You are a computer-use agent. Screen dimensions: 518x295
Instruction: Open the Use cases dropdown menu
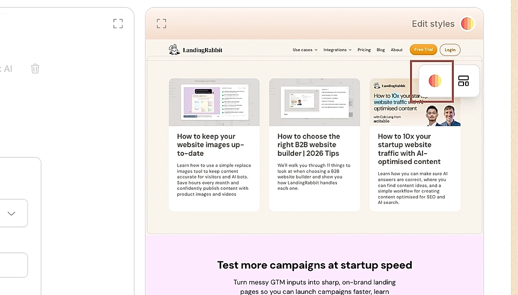305,50
